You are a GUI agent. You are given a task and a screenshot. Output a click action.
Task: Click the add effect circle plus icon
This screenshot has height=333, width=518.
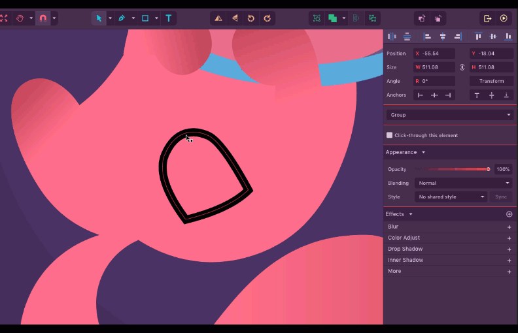point(509,214)
